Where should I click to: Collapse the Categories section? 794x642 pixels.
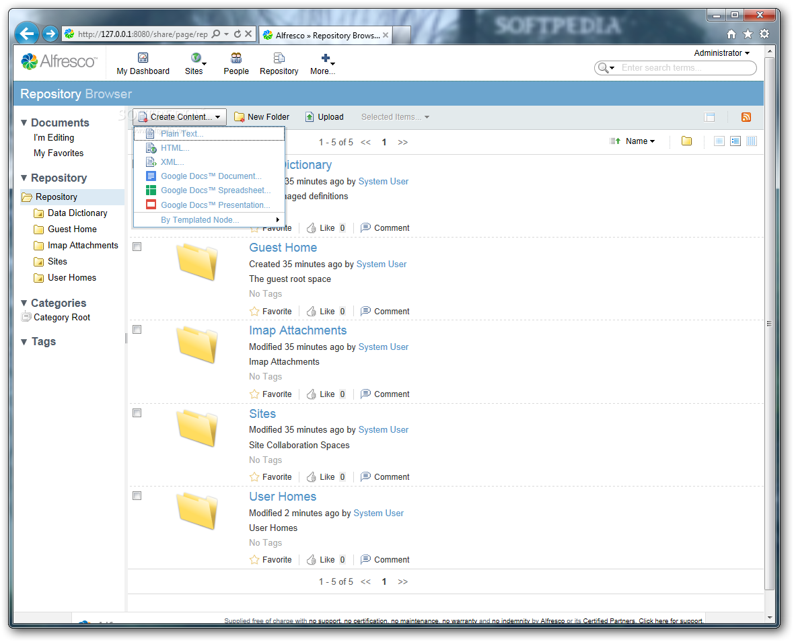[24, 303]
